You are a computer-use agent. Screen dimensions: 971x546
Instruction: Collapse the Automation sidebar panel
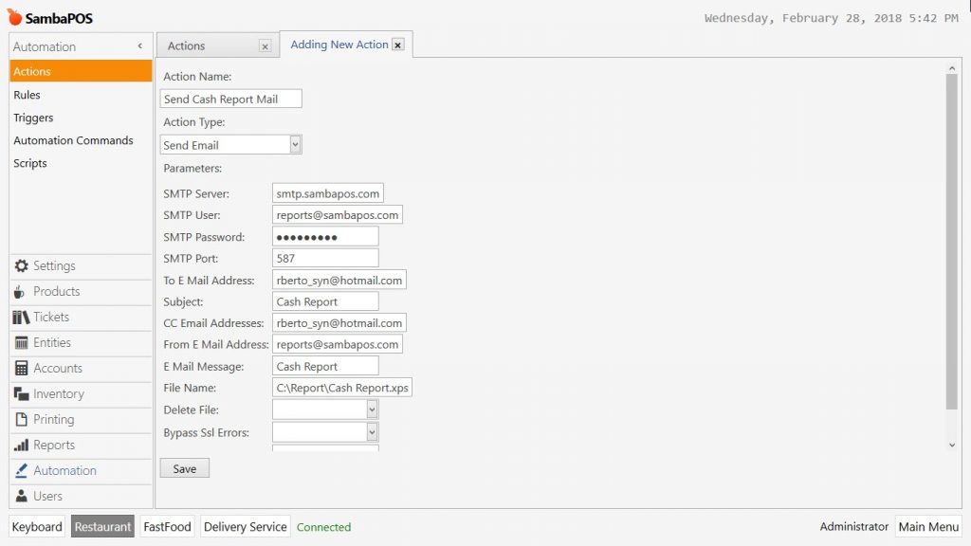click(140, 45)
